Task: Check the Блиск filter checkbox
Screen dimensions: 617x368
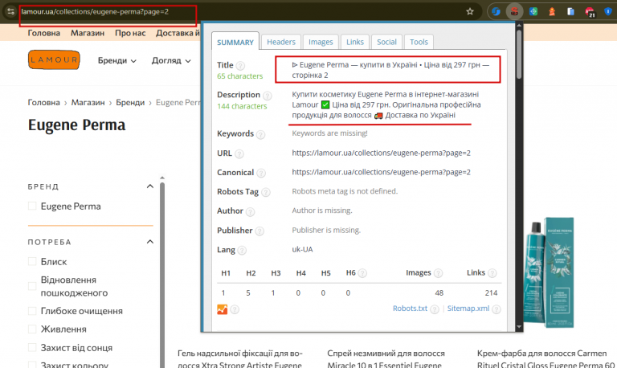Action: tap(32, 261)
